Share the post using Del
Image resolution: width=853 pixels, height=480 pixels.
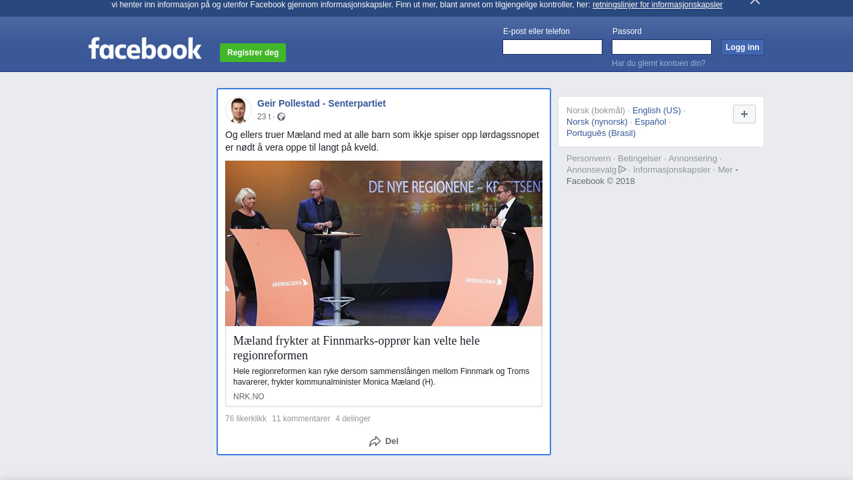[384, 441]
